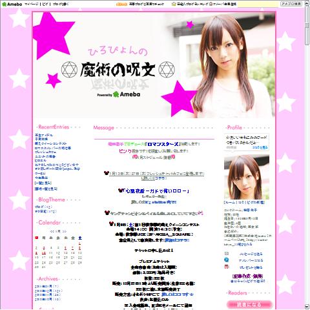Click the Ameba logo in top bar

(x=12, y=4)
